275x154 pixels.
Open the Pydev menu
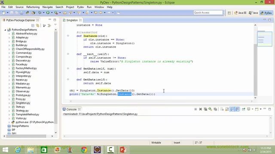coord(80,7)
